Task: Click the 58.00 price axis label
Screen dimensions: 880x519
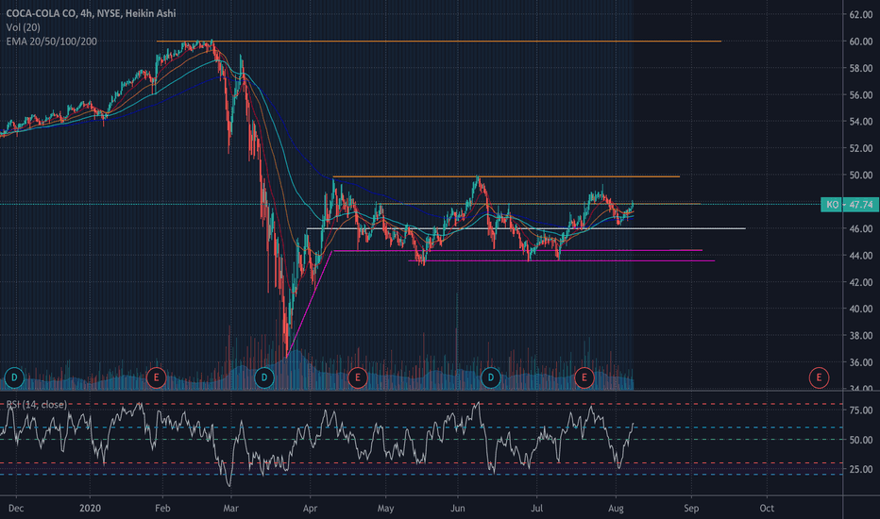Action: (860, 69)
